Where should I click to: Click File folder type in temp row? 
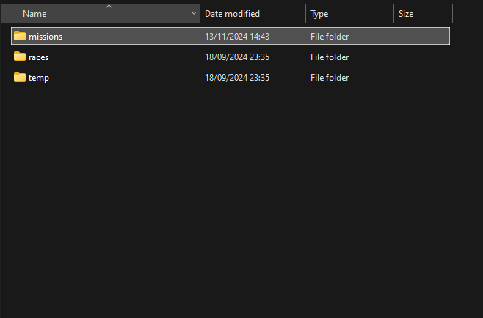pyautogui.click(x=330, y=78)
